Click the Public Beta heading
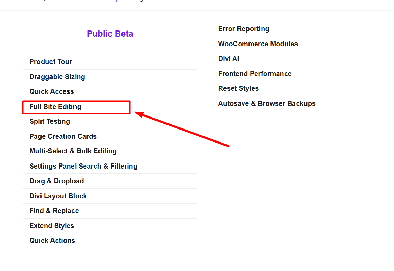The height and width of the screenshot is (271, 394). [110, 34]
